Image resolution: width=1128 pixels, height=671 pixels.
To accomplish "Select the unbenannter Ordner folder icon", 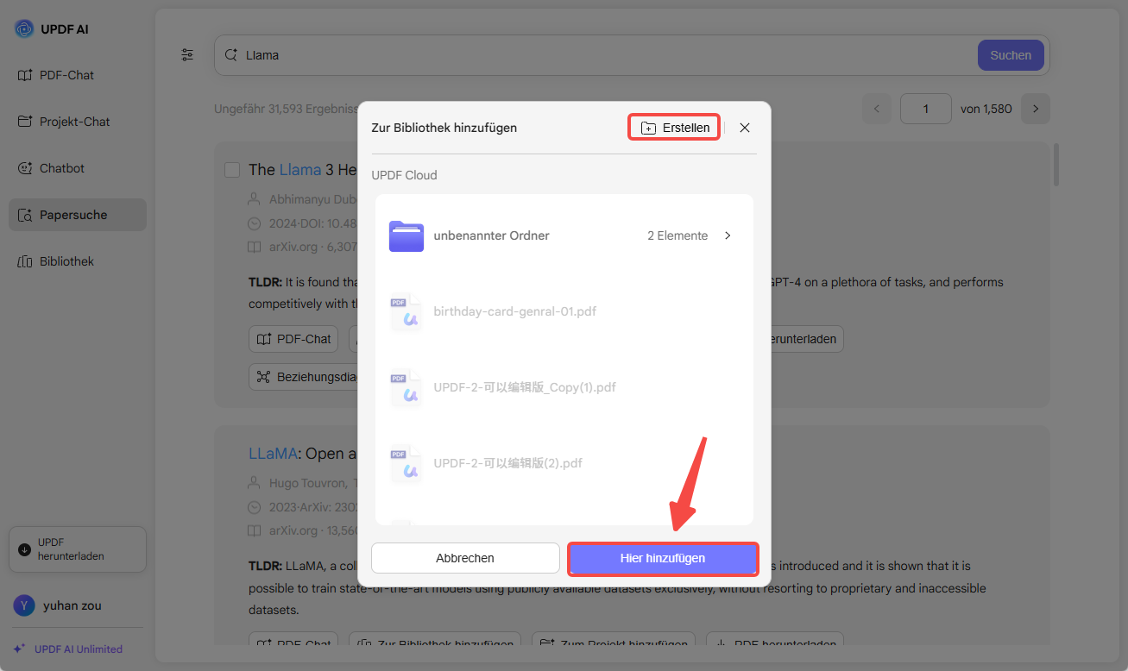I will [x=406, y=235].
